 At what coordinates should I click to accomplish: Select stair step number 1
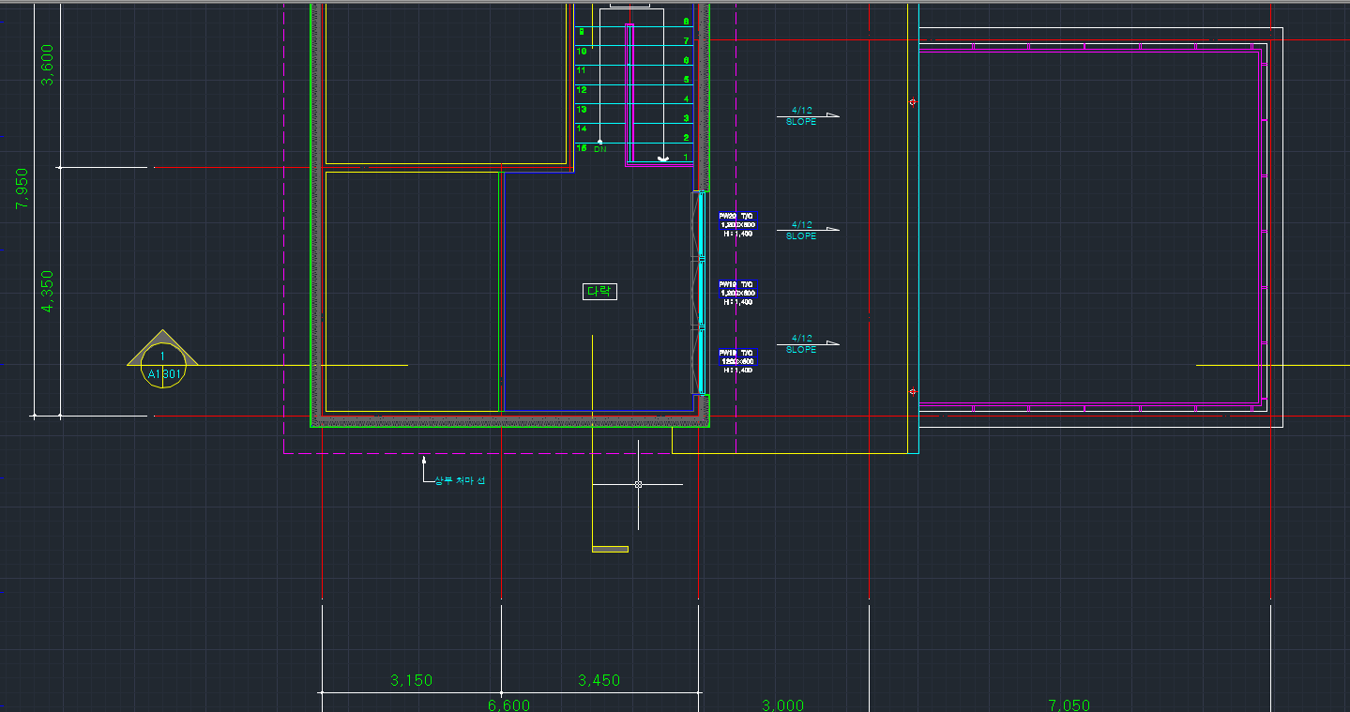(686, 157)
